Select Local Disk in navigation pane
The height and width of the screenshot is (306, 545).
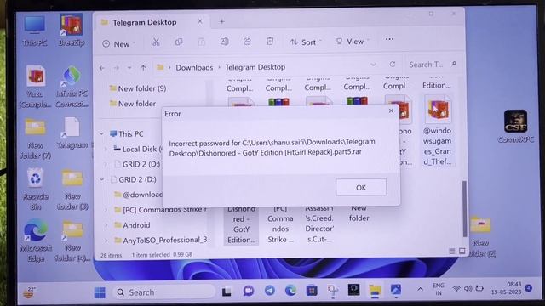pyautogui.click(x=138, y=149)
